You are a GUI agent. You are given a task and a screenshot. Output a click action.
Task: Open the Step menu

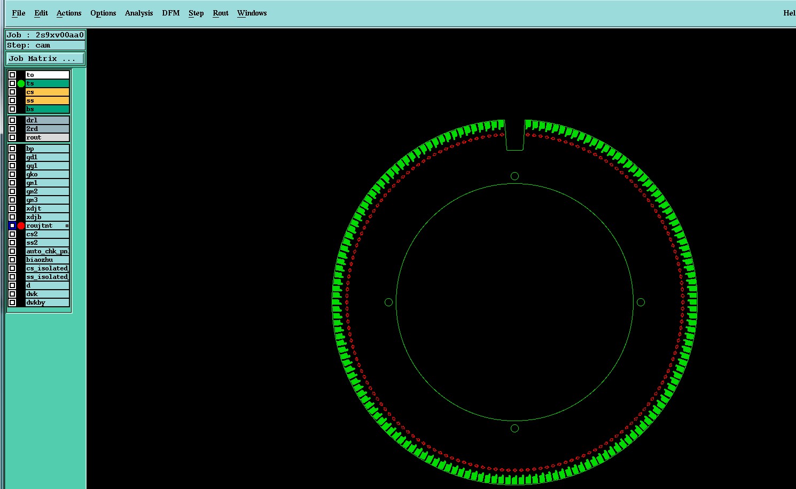(x=196, y=13)
